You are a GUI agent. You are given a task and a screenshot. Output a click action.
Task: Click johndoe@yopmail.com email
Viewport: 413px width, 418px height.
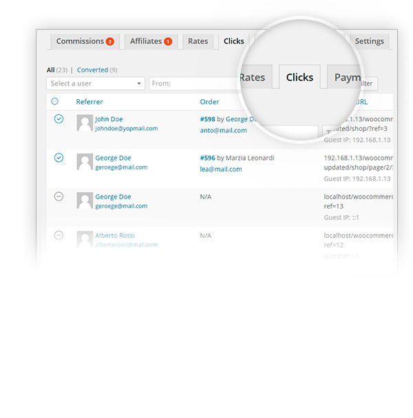126,129
